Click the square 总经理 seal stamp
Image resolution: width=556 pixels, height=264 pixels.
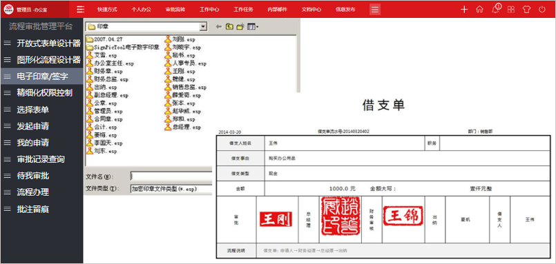(x=340, y=216)
